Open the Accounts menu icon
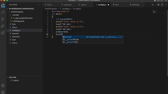This screenshot has height=94, width=168. [3, 86]
